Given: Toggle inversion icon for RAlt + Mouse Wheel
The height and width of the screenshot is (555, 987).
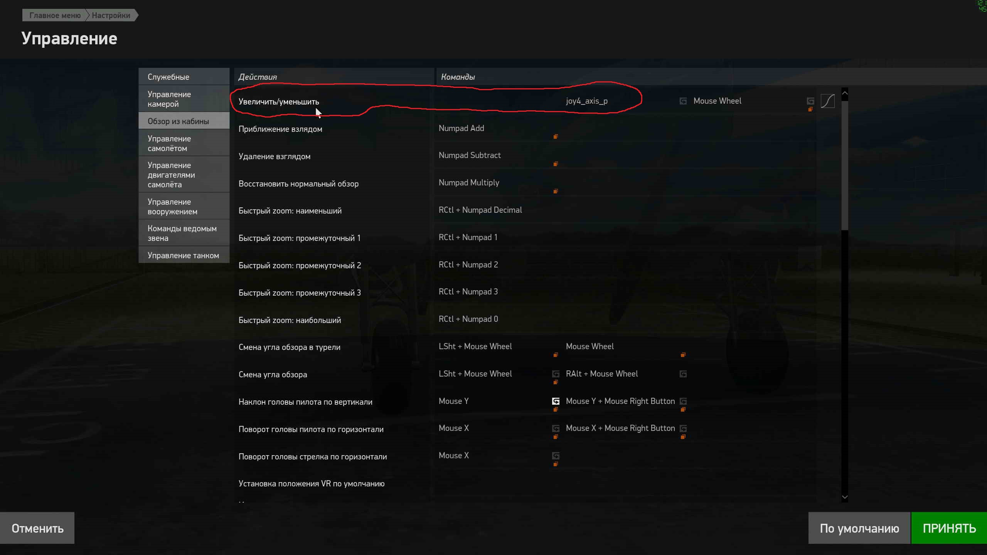Looking at the screenshot, I should 683,374.
